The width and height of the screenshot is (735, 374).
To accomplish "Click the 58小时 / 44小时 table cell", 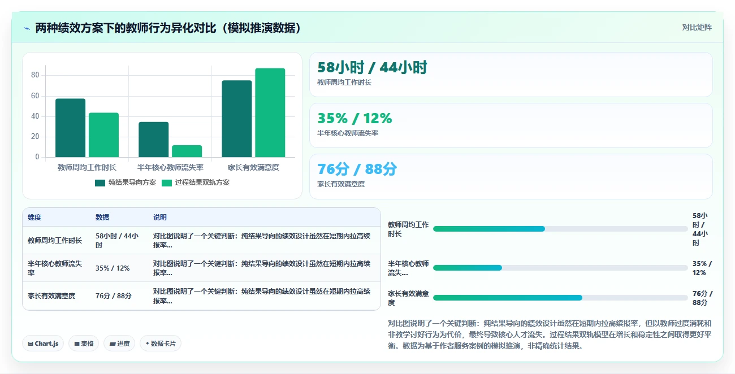I will pyautogui.click(x=117, y=241).
